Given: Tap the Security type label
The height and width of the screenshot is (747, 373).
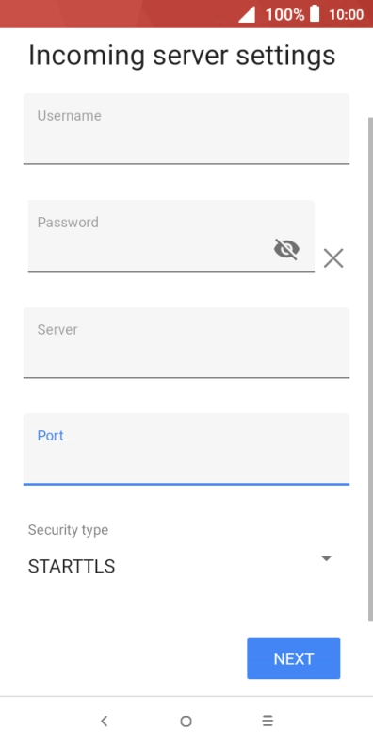Looking at the screenshot, I should click(68, 530).
